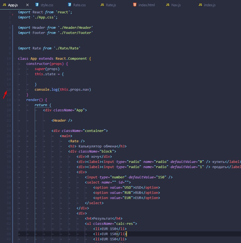Click './Header/Header' import path
This screenshot has height=243, width=241.
tap(75, 28)
